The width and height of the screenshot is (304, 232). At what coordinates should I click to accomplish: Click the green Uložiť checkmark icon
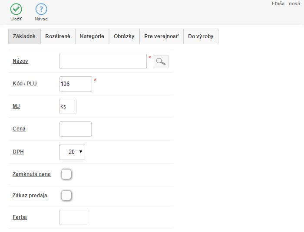click(16, 9)
